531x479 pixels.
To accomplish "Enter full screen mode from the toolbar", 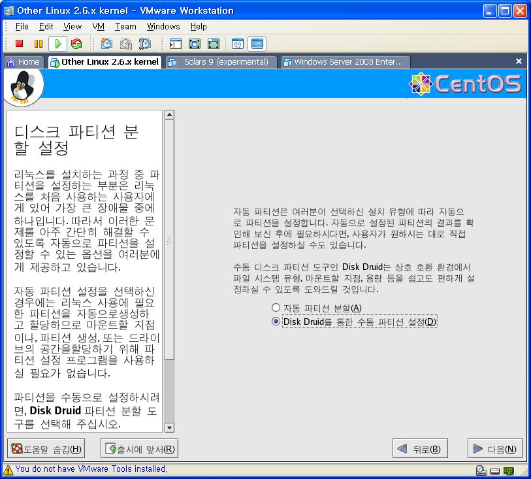I will point(195,44).
